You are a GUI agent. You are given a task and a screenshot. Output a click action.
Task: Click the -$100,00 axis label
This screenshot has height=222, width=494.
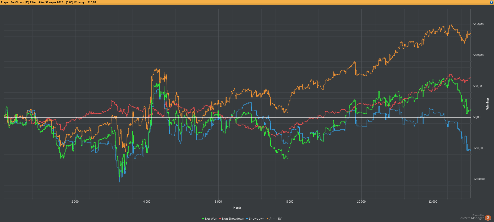pos(479,179)
